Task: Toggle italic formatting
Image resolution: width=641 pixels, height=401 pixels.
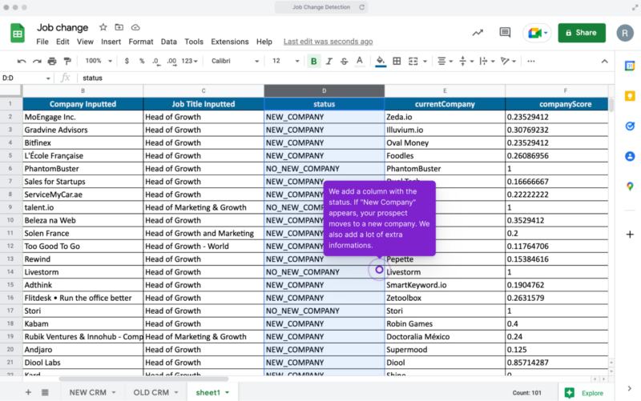Action: 329,62
